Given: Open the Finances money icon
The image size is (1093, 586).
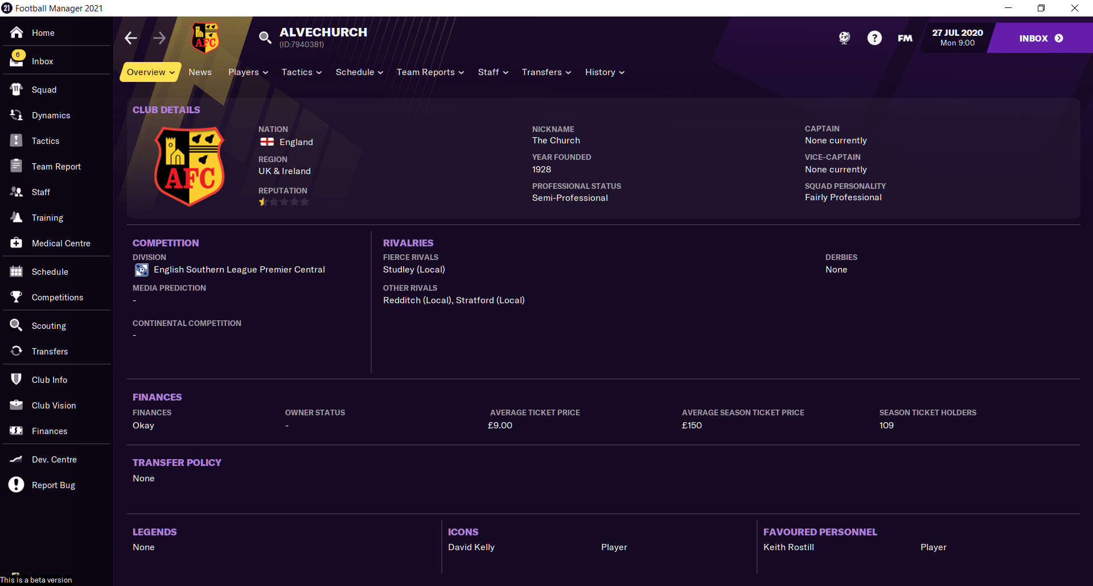Looking at the screenshot, I should (x=17, y=431).
